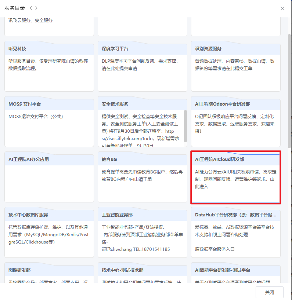Screen dimensions: 292x300
Task: Click the 原数据平台服务入口 text
Action: pos(215,249)
